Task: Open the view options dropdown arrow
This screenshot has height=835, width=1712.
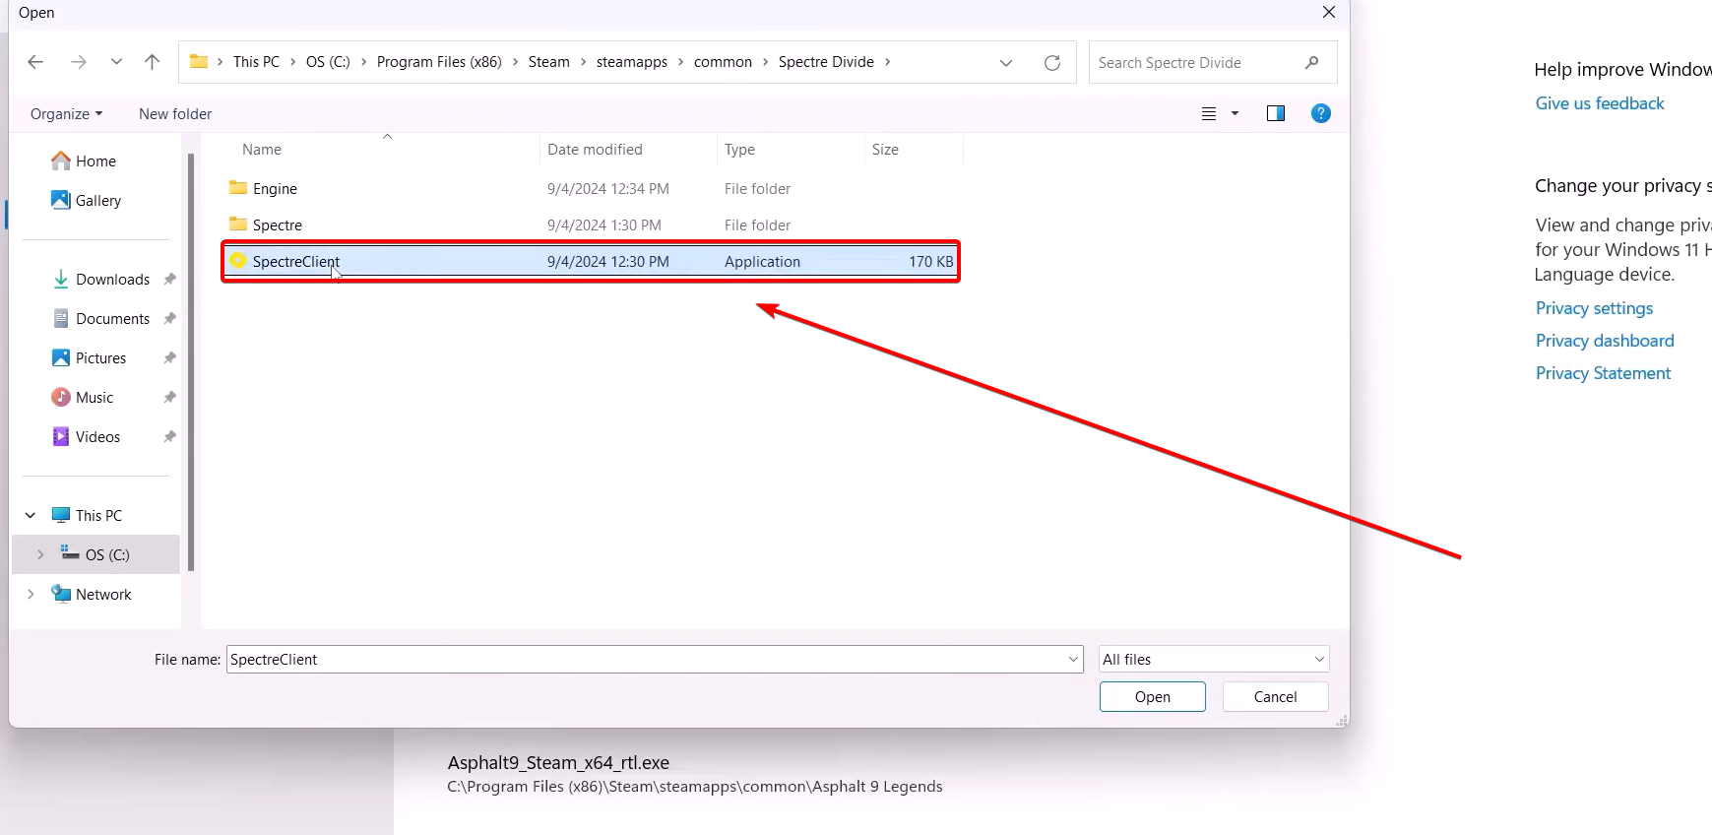Action: [1235, 114]
